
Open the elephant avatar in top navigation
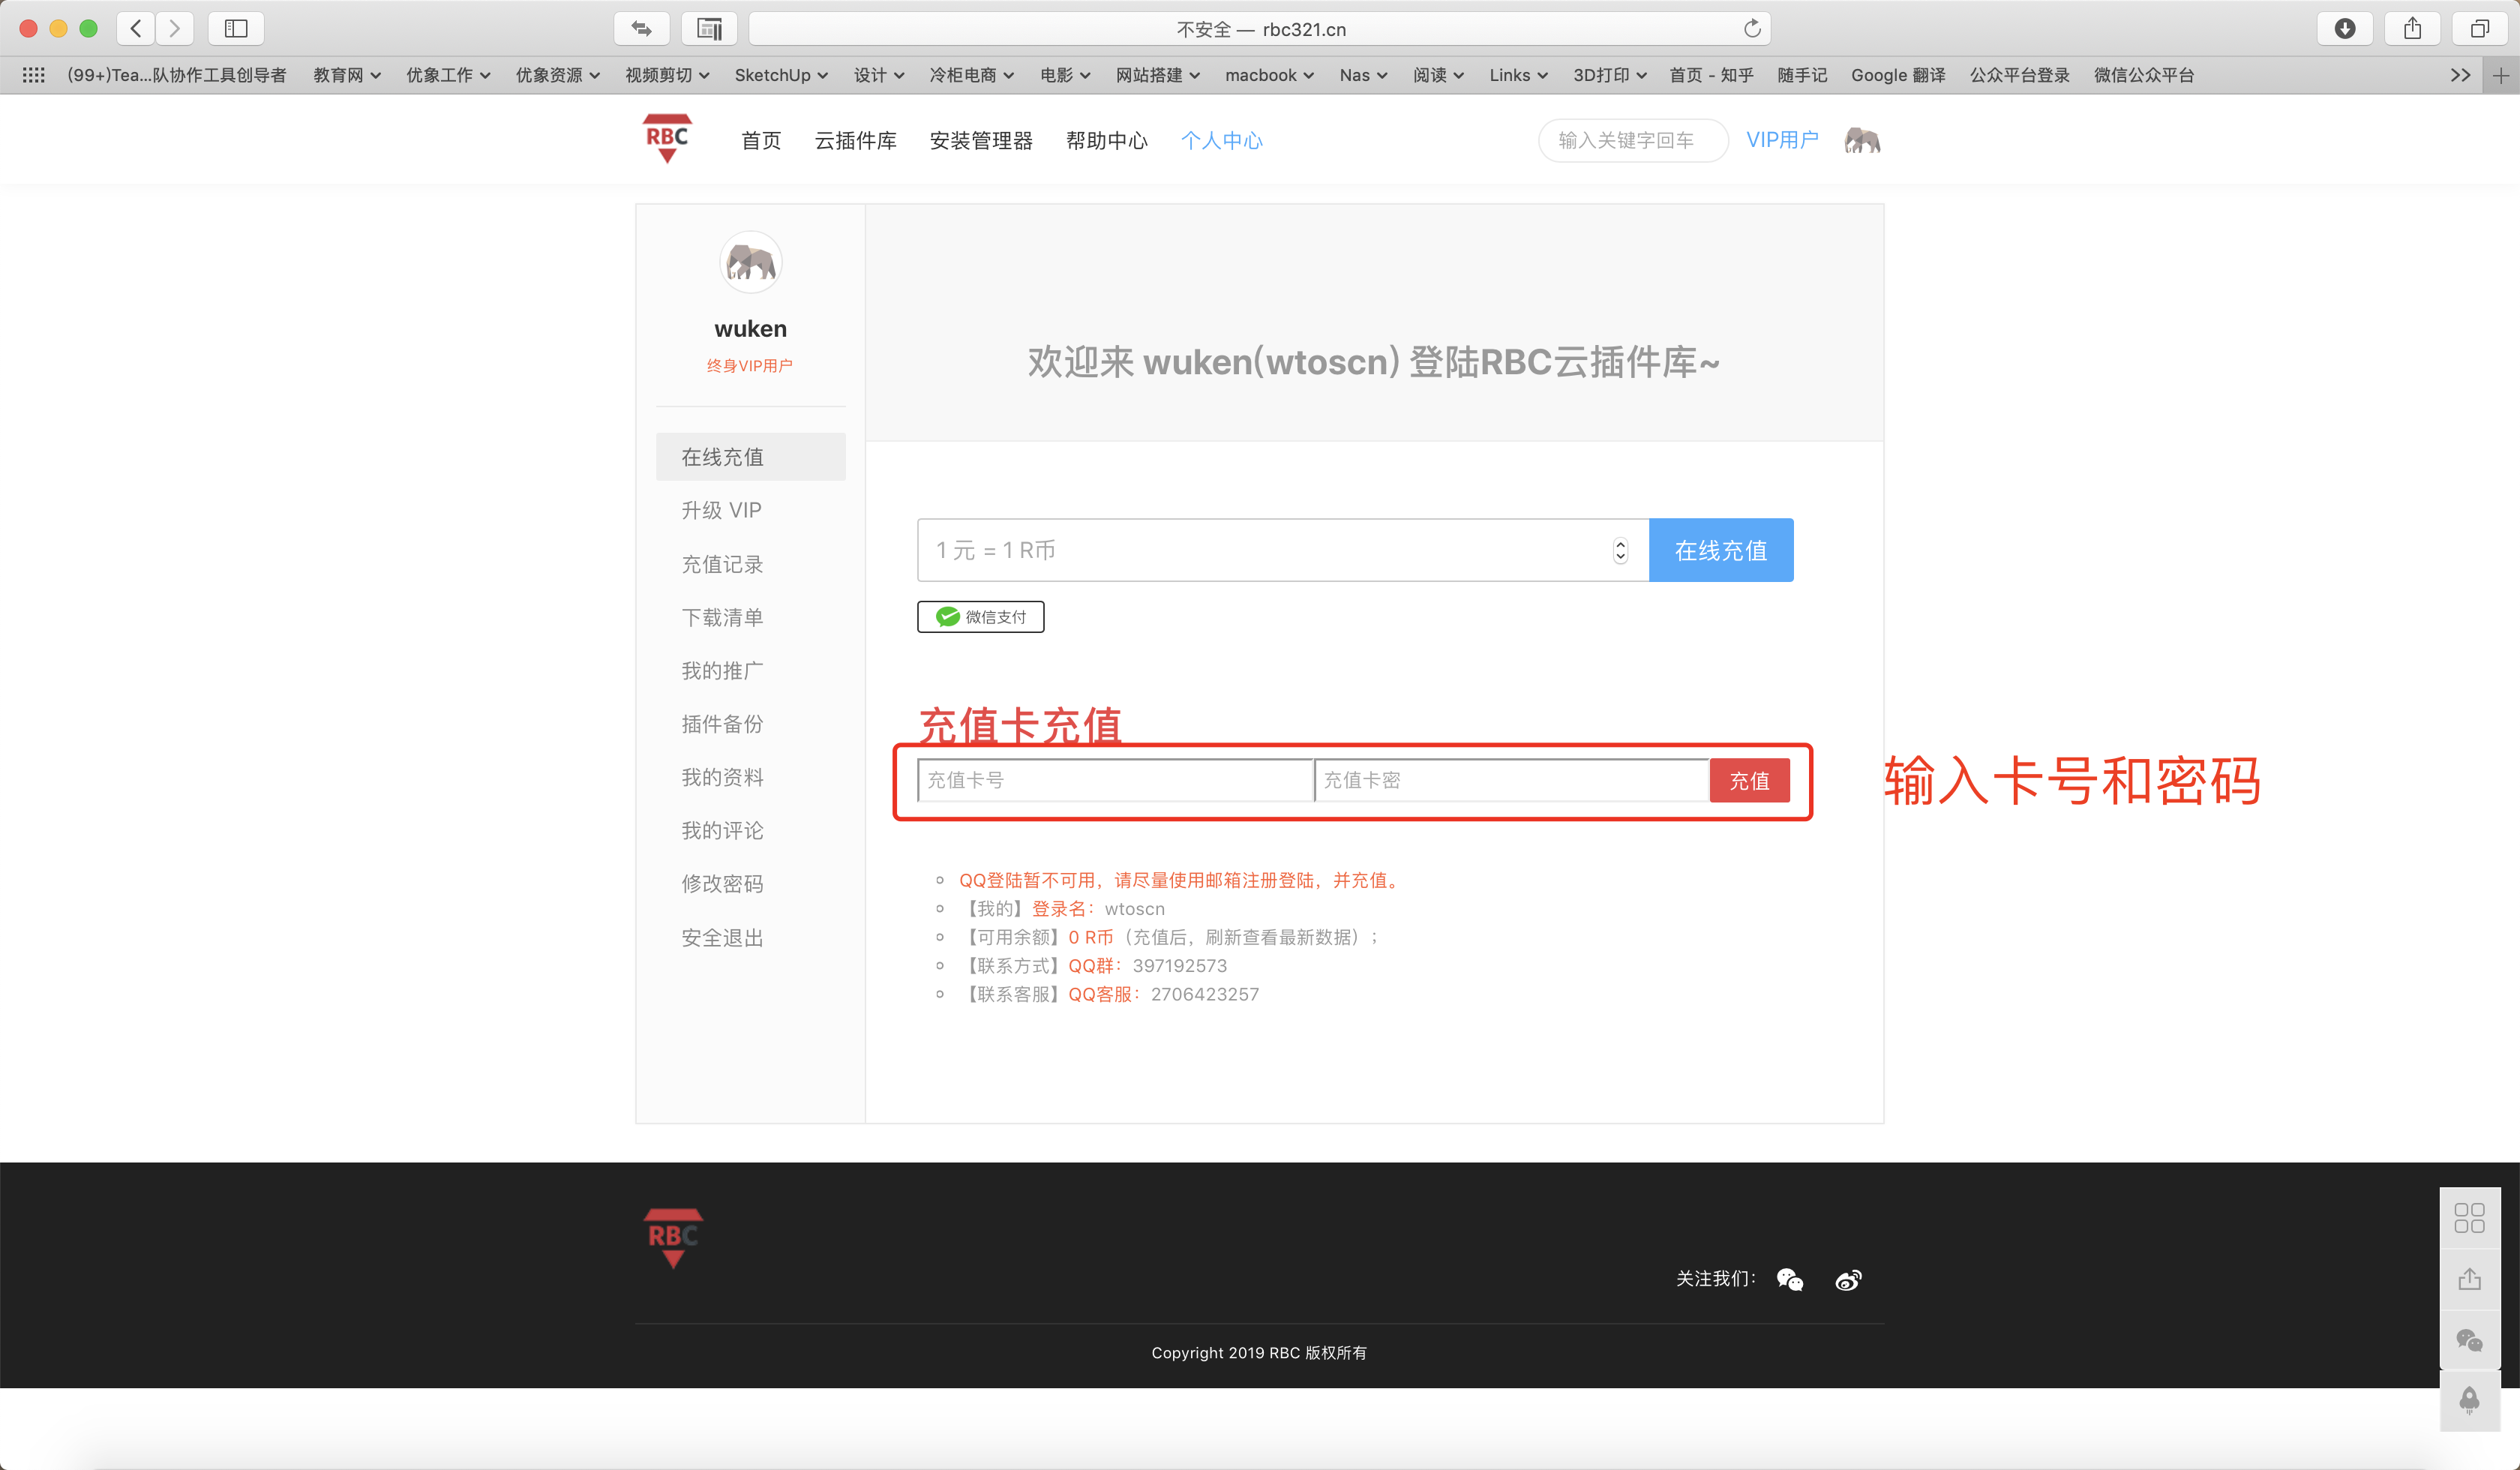coord(1862,140)
